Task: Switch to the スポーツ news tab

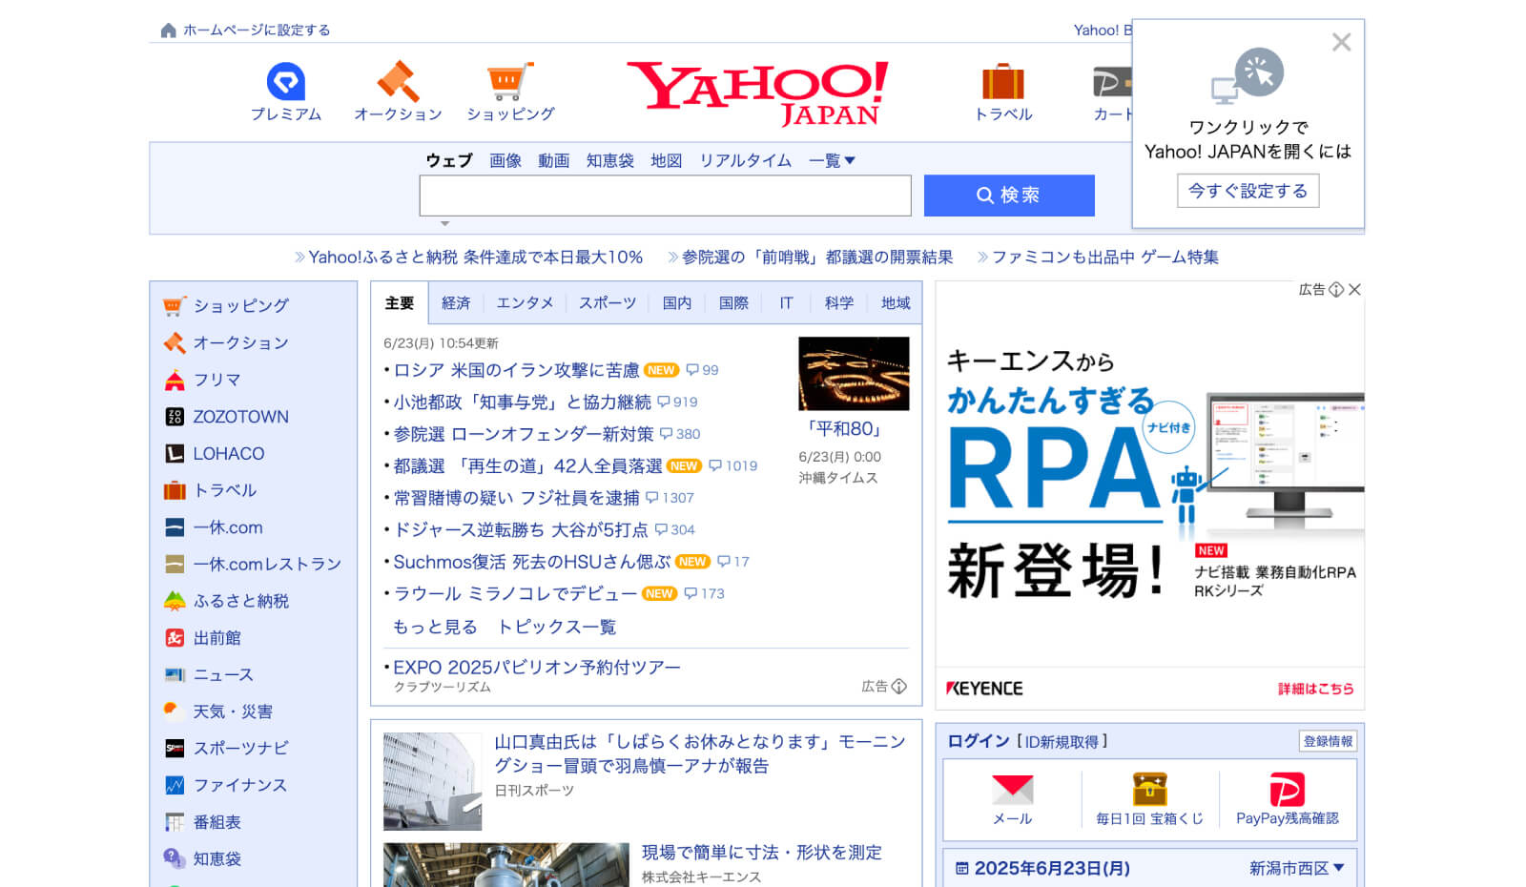Action: [608, 303]
